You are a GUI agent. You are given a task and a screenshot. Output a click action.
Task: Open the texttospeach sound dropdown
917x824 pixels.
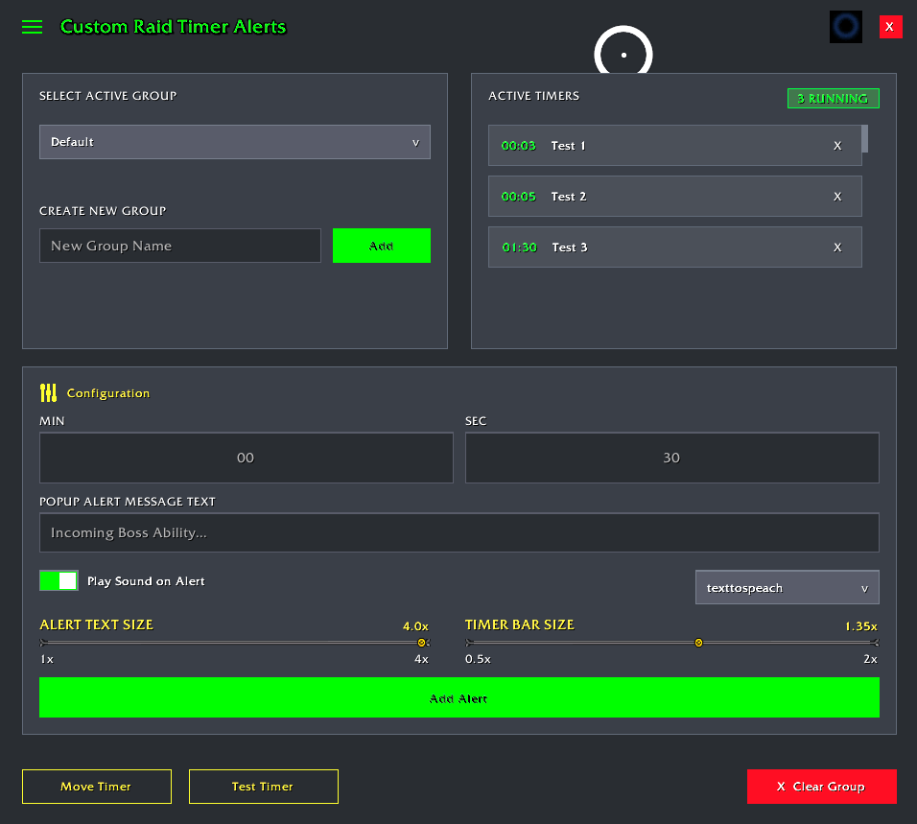(788, 588)
